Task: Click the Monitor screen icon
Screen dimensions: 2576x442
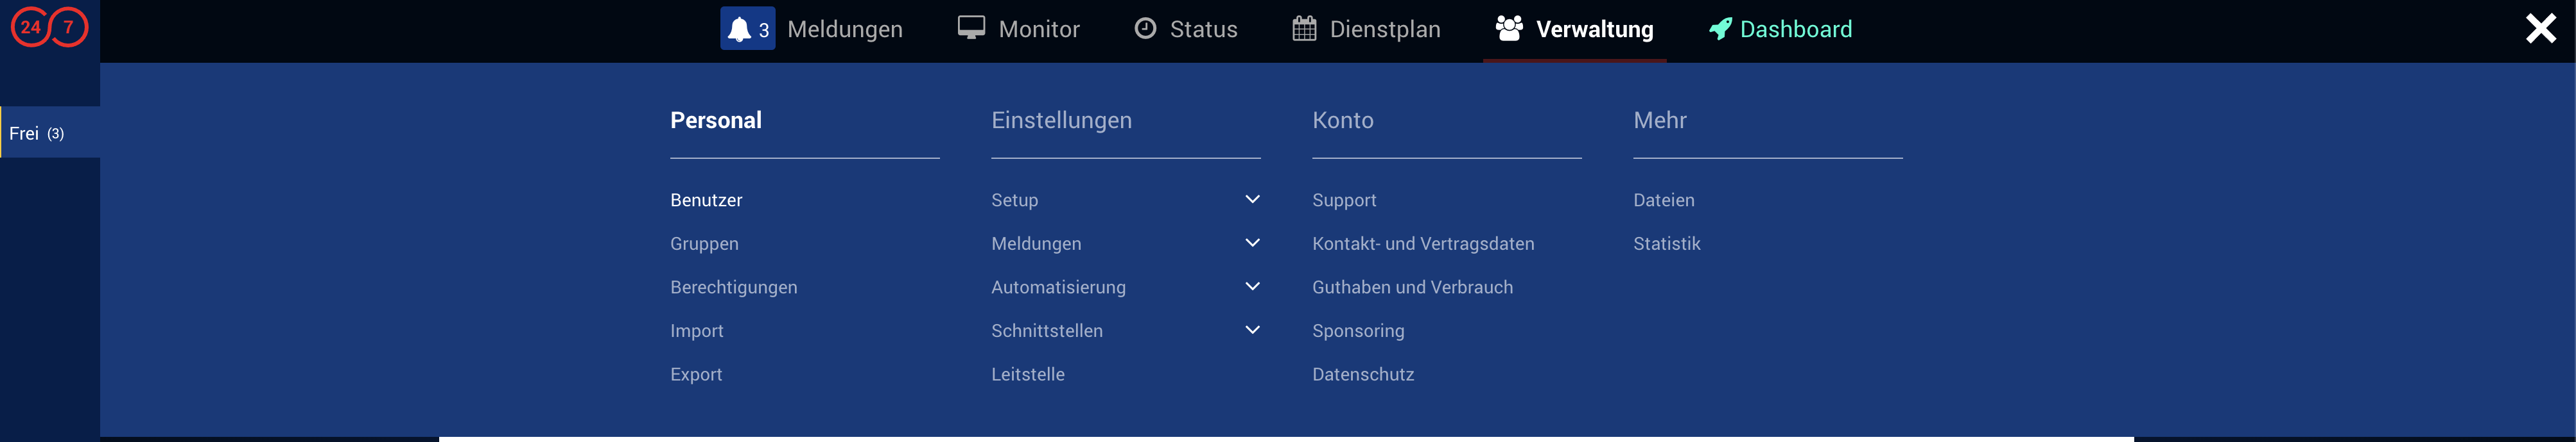Action: (x=971, y=28)
